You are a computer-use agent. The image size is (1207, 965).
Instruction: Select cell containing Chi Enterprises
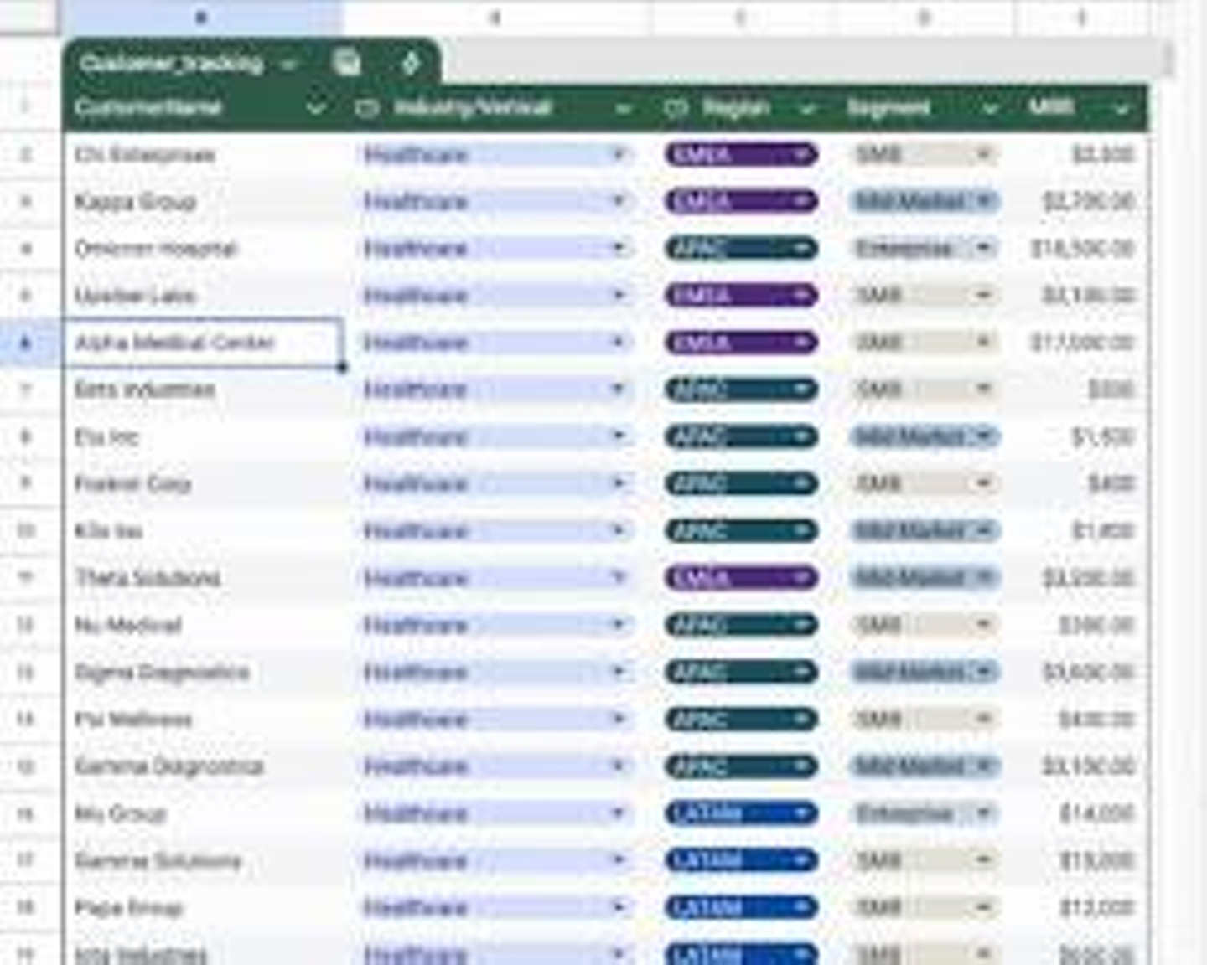[203, 155]
